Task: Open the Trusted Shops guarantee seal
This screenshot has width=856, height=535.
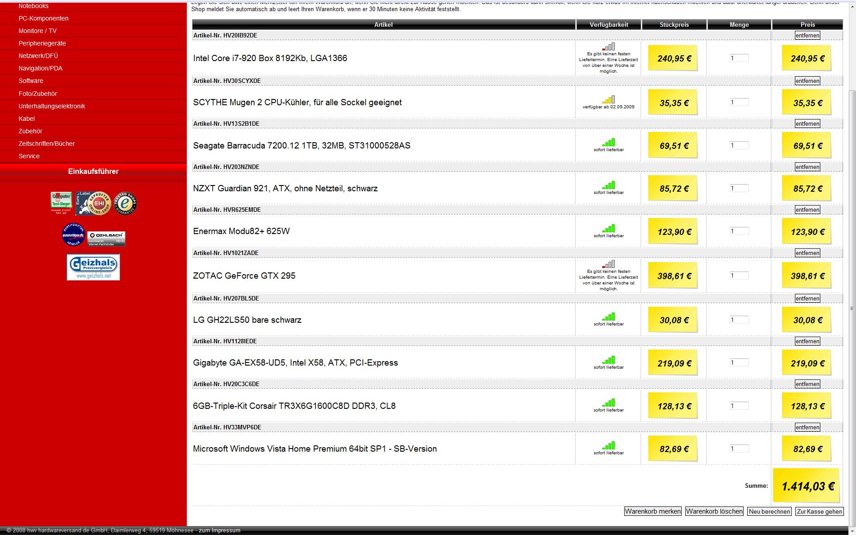Action: coord(125,204)
